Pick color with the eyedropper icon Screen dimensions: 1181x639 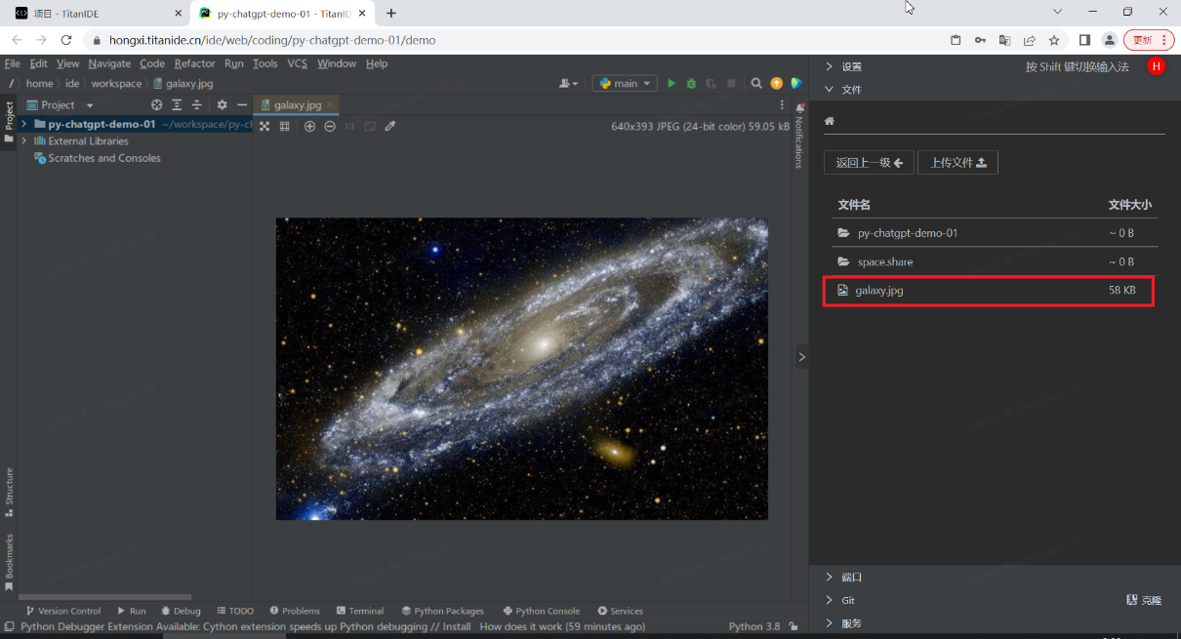[390, 127]
